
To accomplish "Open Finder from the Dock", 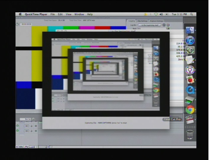I will pyautogui.click(x=190, y=30).
